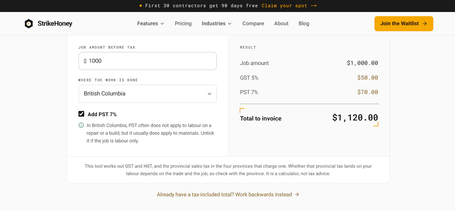This screenshot has width=455, height=211.
Task: Expand the Features menu
Action: tap(151, 24)
